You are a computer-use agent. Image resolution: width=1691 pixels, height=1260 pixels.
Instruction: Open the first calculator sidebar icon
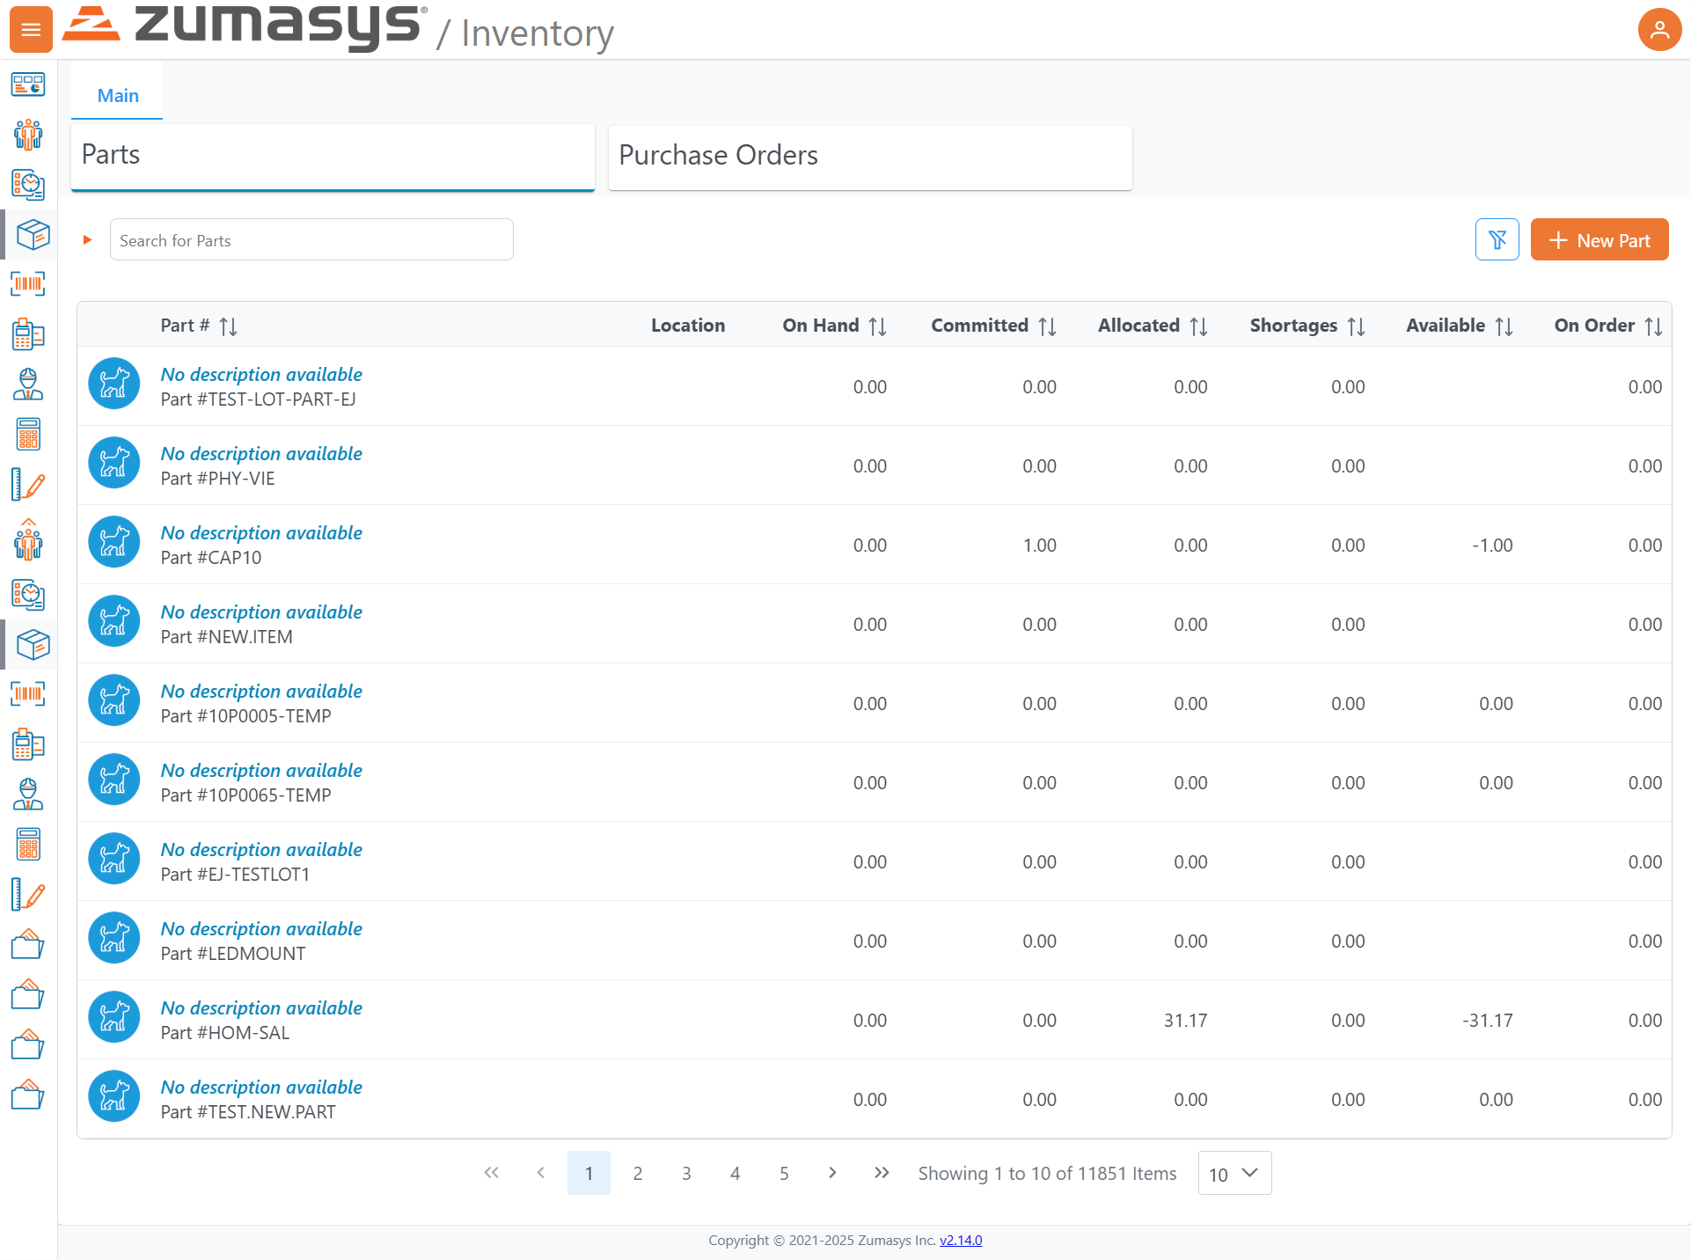28,435
